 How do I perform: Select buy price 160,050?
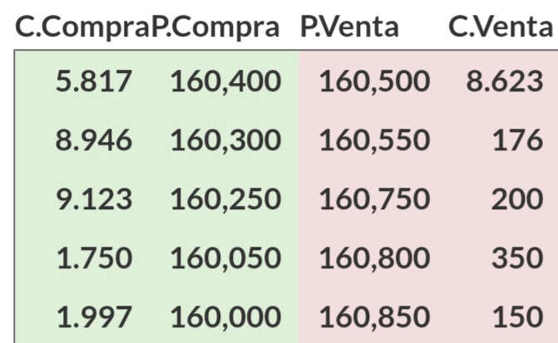coord(226,258)
